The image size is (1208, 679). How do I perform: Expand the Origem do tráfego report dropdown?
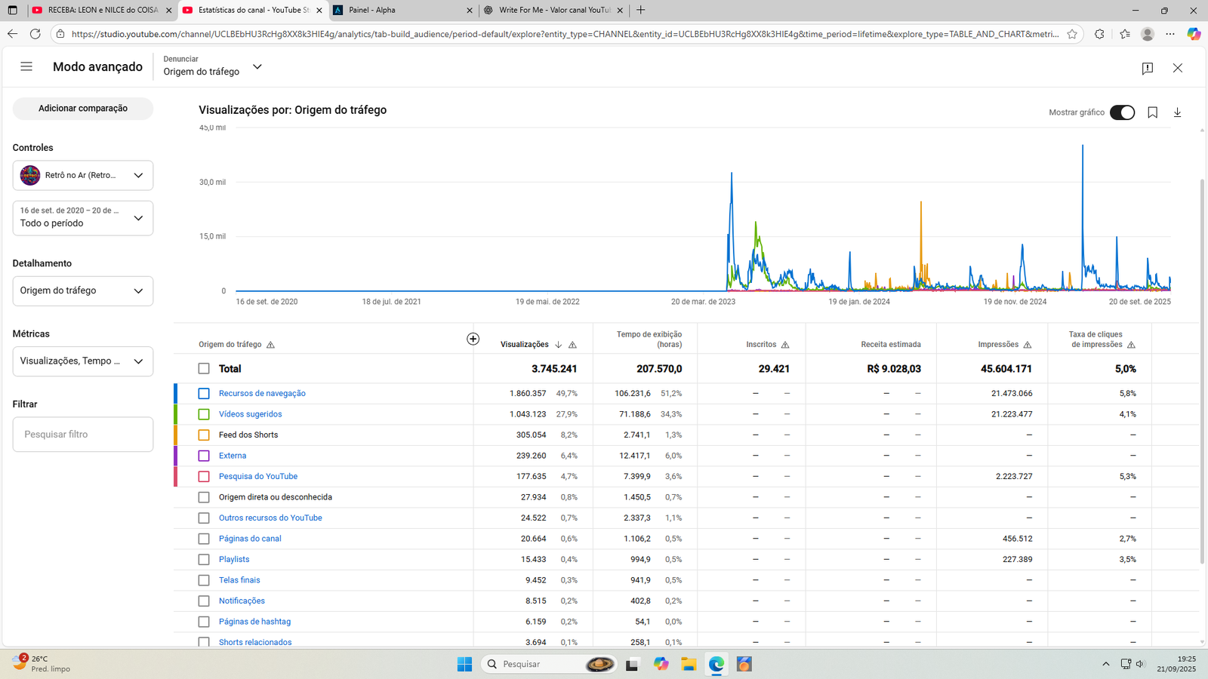pos(257,67)
